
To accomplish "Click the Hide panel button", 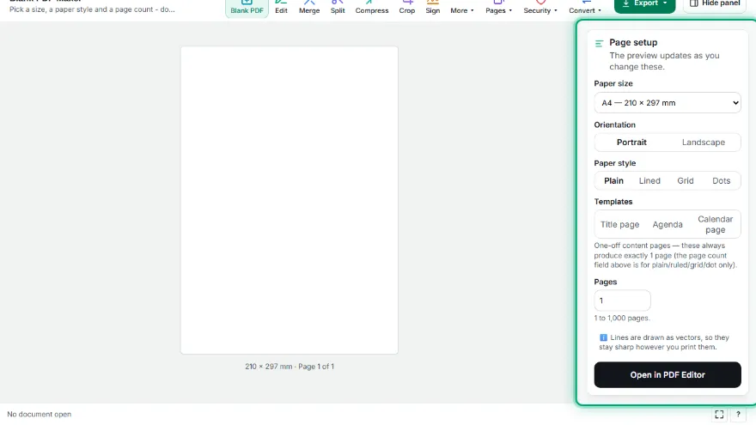I will tap(715, 5).
